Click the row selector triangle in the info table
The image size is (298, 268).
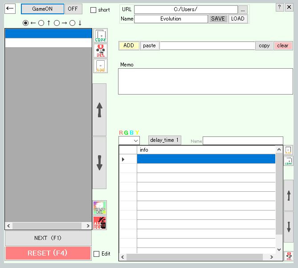click(123, 159)
